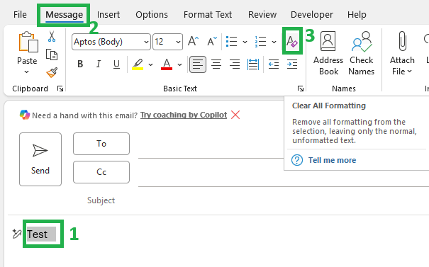Decrease indent level
The height and width of the screenshot is (267, 429).
(274, 64)
